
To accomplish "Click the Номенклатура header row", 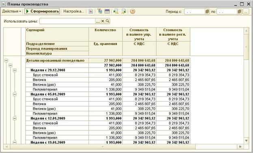I will tap(57, 53).
